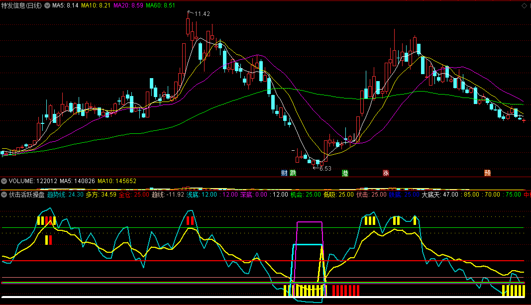Image resolution: width=531 pixels, height=305 pixels.
Task: Select the green MA60: 8.51 label
Action: [161, 5]
